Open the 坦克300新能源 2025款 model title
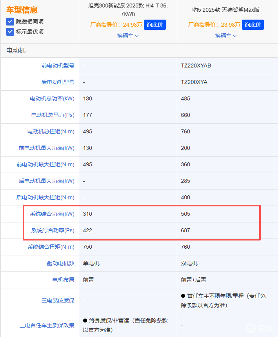 128,10
